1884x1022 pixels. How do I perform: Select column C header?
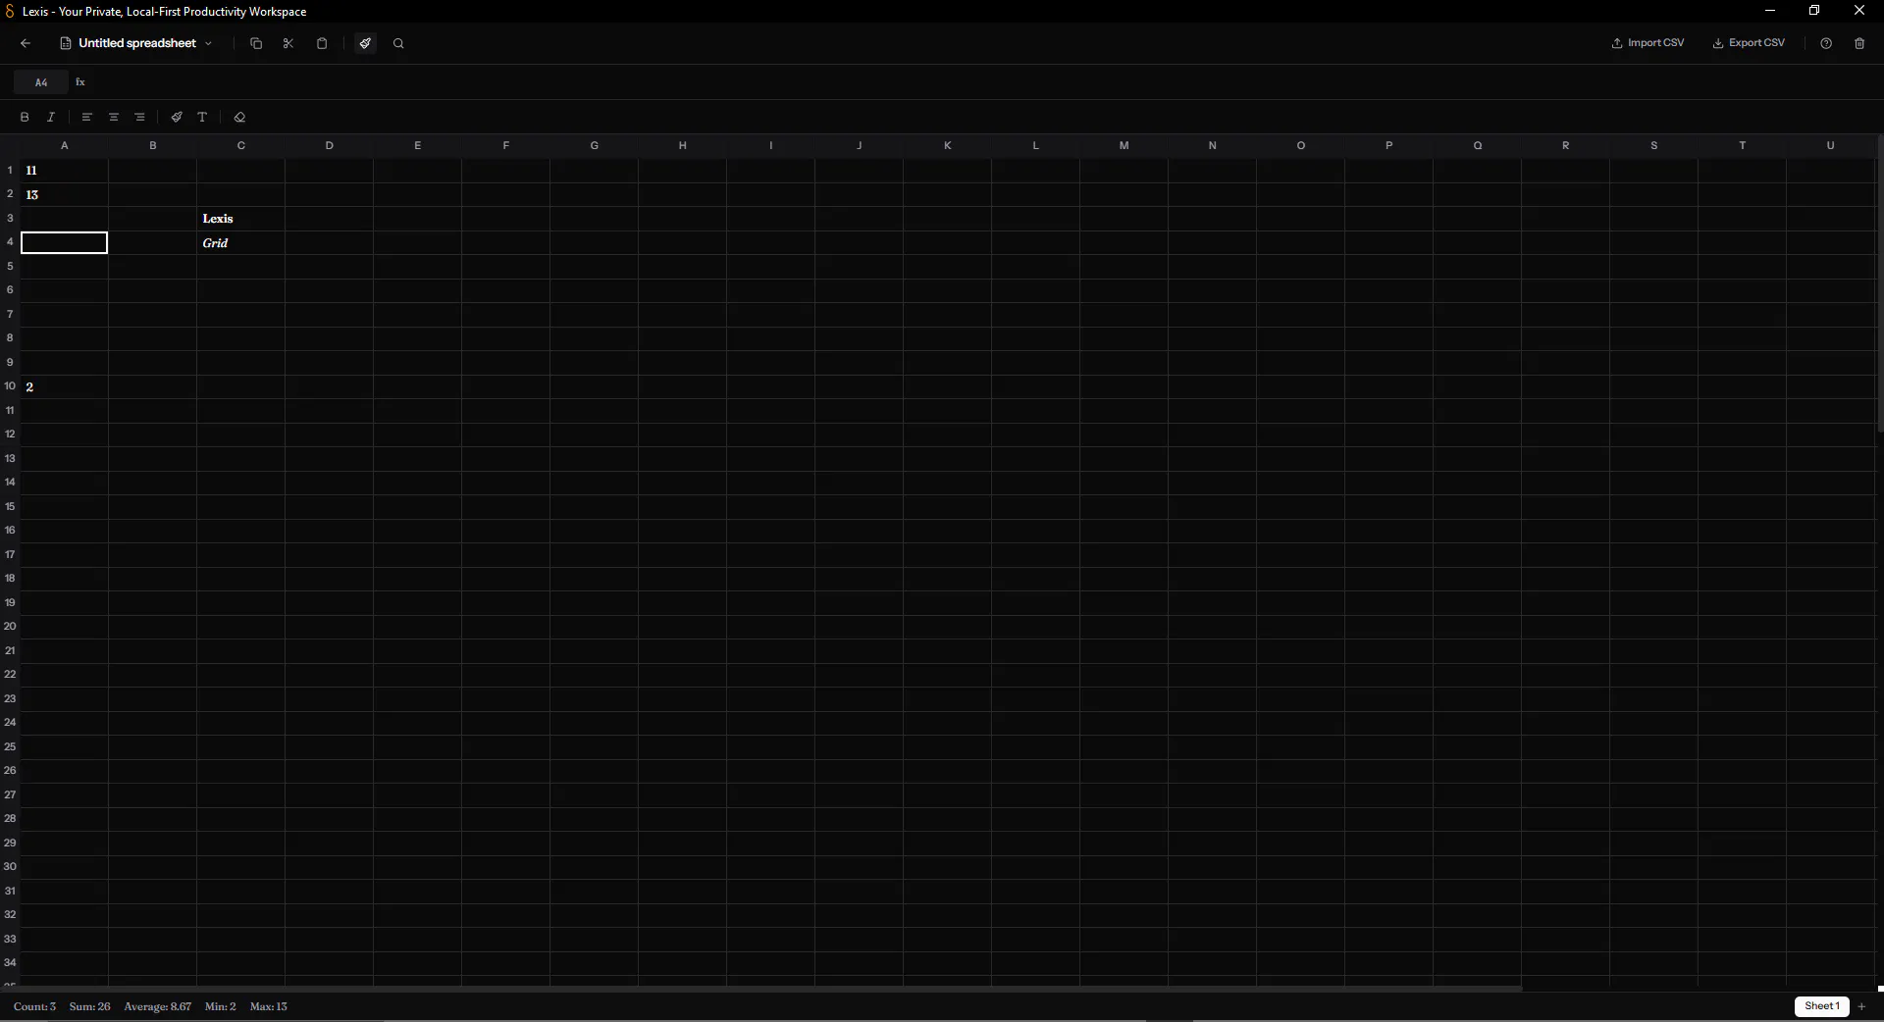click(x=241, y=145)
